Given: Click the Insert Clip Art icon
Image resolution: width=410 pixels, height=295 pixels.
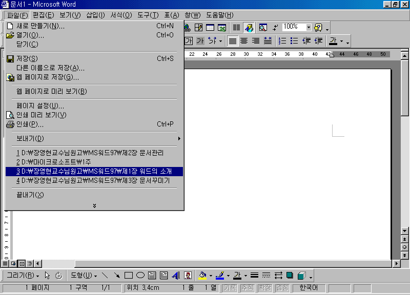Looking at the screenshot, I should pyautogui.click(x=188, y=276).
